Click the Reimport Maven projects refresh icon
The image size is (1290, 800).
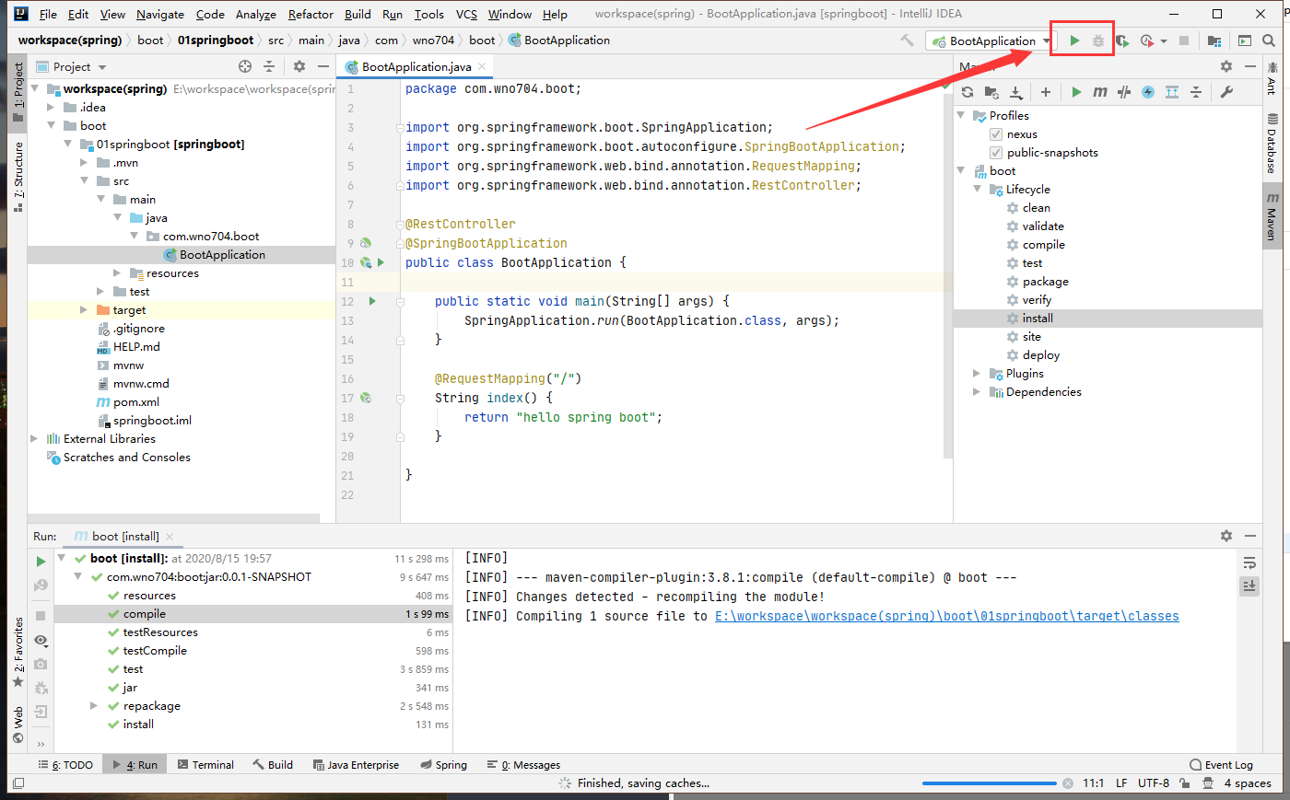967,92
